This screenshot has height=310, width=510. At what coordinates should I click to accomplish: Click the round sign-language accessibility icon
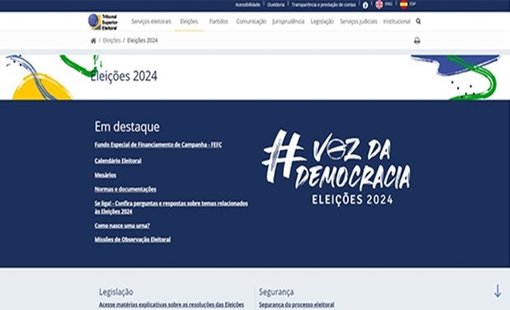coord(365,5)
